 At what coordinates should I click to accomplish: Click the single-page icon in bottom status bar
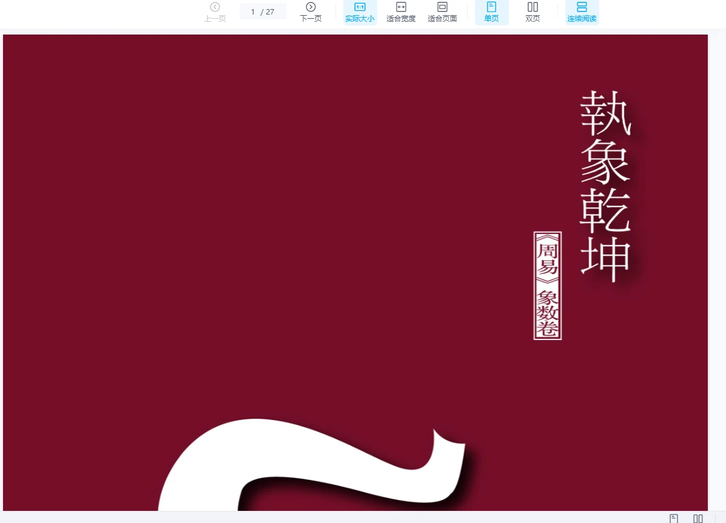click(674, 518)
